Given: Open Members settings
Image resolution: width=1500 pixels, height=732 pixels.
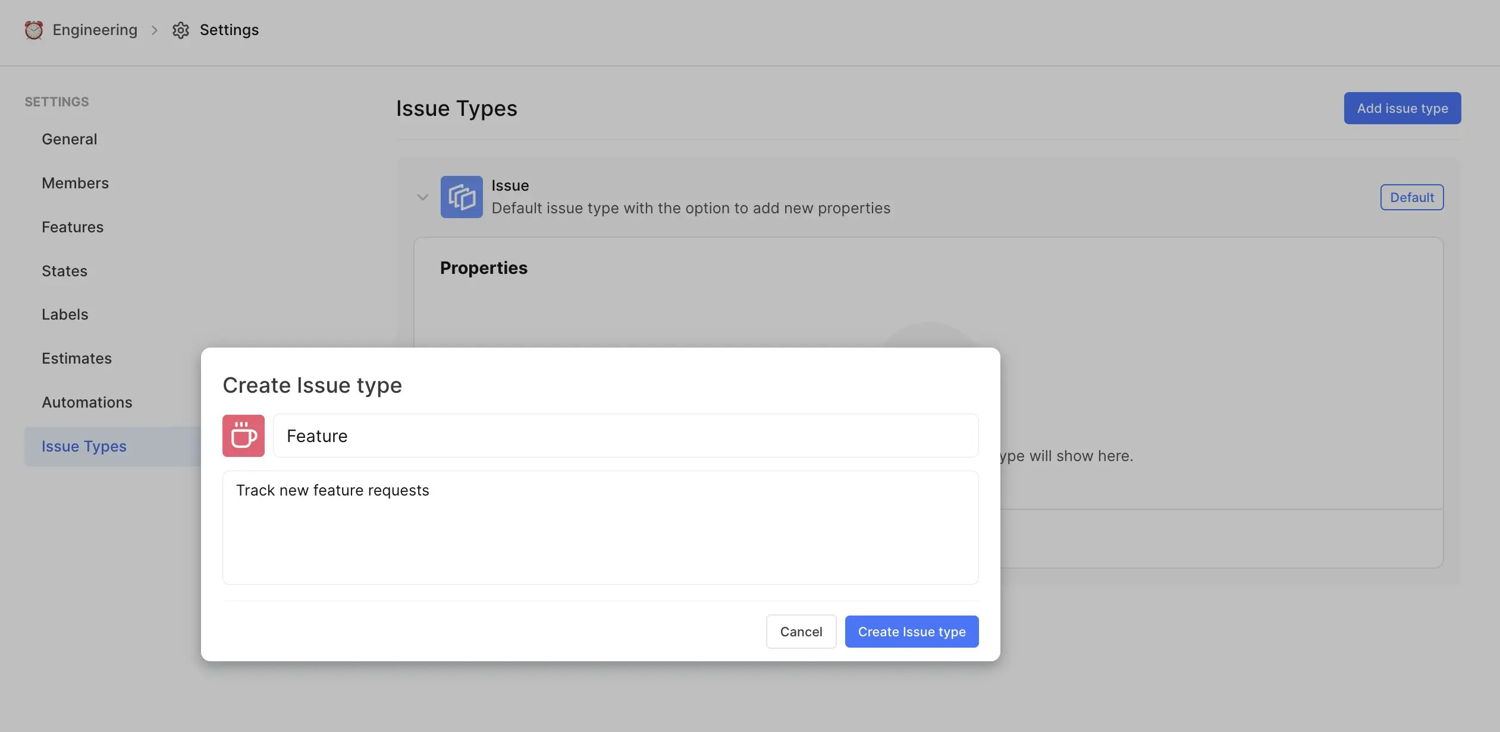Looking at the screenshot, I should (x=76, y=182).
